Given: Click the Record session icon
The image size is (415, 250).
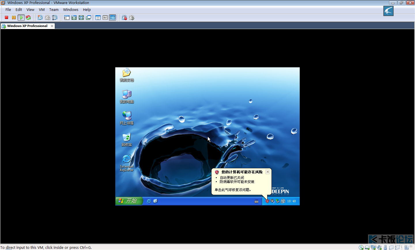Looking at the screenshot, I should point(124,18).
